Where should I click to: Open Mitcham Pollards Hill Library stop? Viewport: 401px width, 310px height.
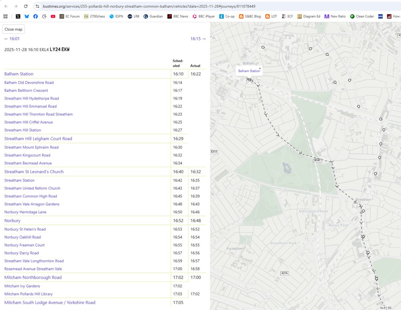(x=28, y=294)
